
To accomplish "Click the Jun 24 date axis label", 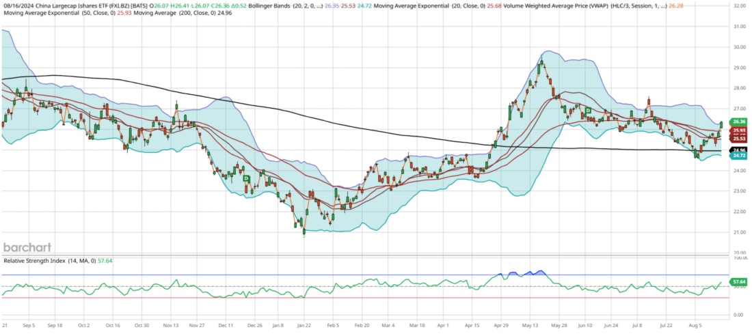I will coord(611,325).
